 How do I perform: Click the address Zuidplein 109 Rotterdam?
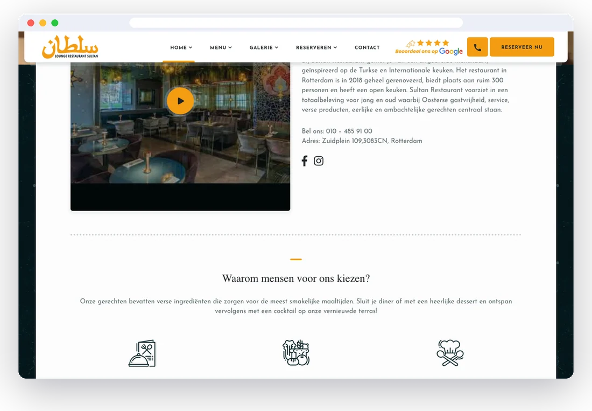click(x=372, y=141)
